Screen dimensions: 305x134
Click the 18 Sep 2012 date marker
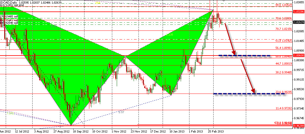pos(81,132)
